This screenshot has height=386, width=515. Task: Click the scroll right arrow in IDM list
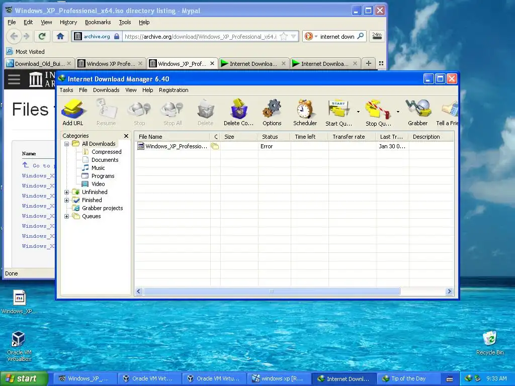tap(449, 292)
